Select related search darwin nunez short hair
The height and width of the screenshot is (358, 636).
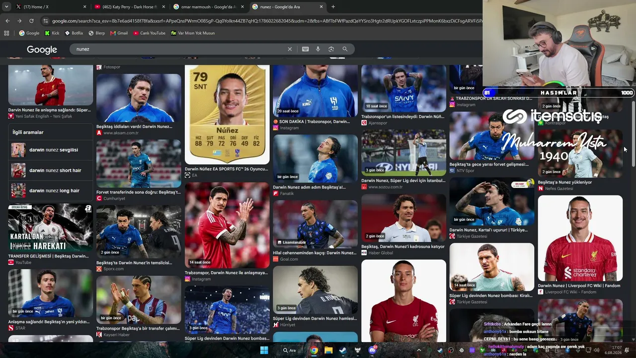(50, 171)
